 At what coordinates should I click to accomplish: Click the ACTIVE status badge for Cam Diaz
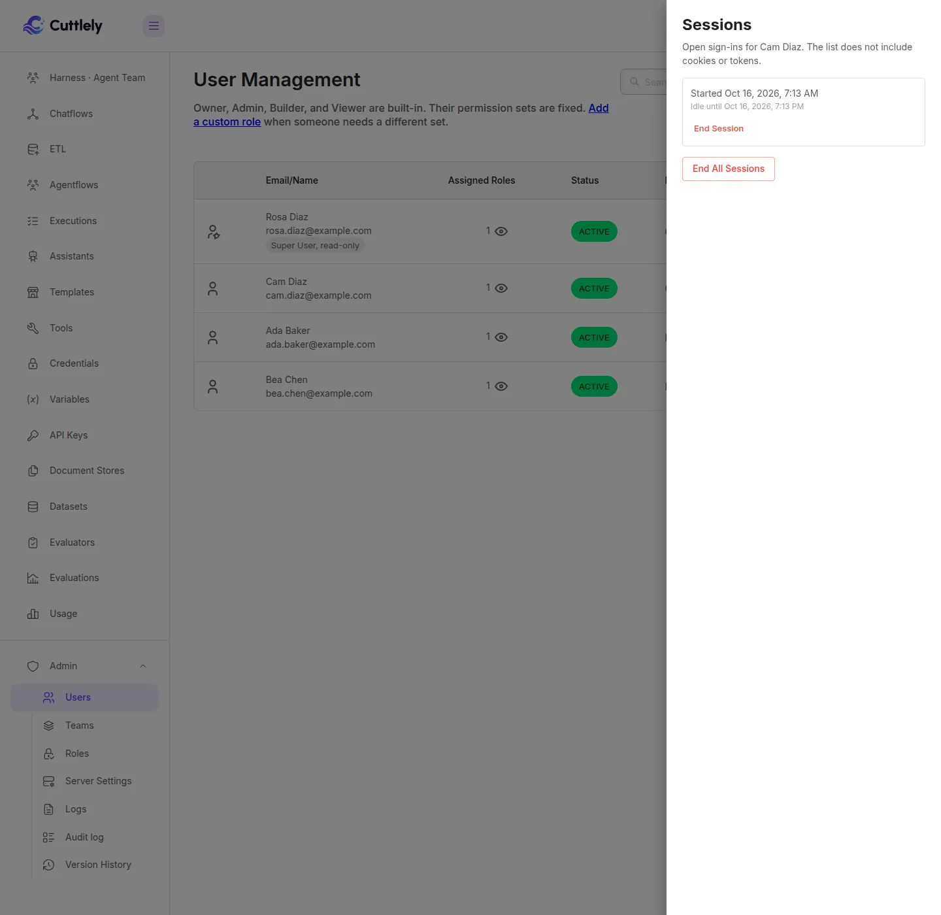[x=594, y=288]
